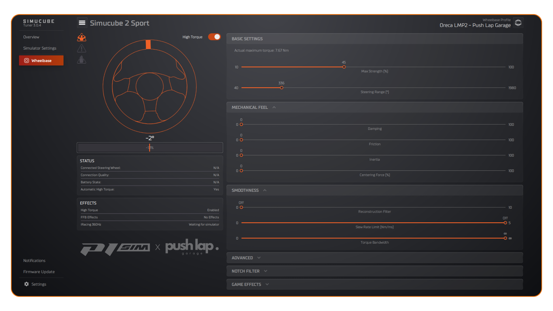Click the steering wheel graphic
Image resolution: width=553 pixels, height=311 pixels.
pyautogui.click(x=149, y=86)
